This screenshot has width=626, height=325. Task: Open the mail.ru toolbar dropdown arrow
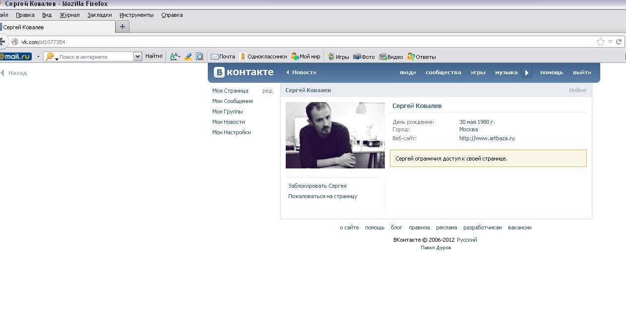[x=38, y=56]
